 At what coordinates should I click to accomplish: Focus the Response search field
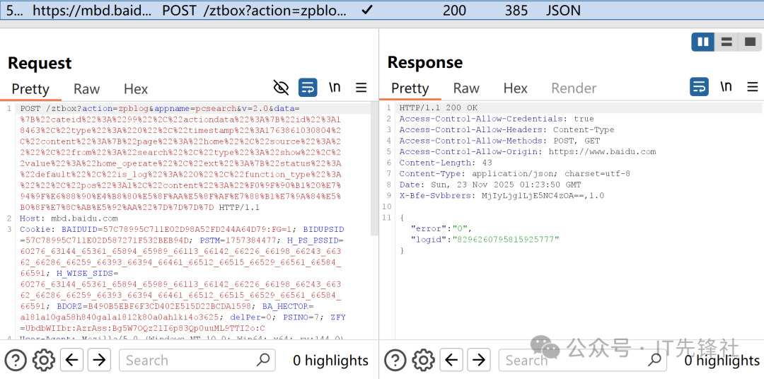(583, 361)
